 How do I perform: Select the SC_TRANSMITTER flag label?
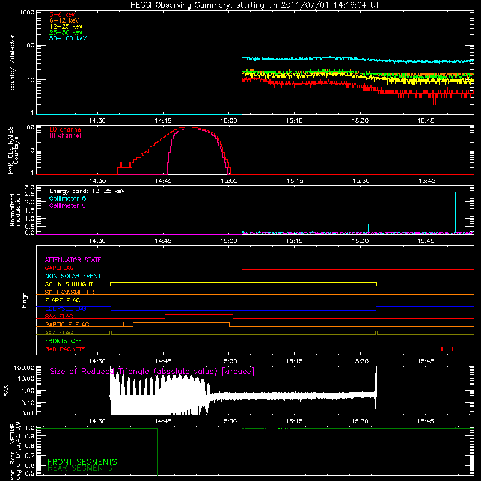pyautogui.click(x=70, y=292)
